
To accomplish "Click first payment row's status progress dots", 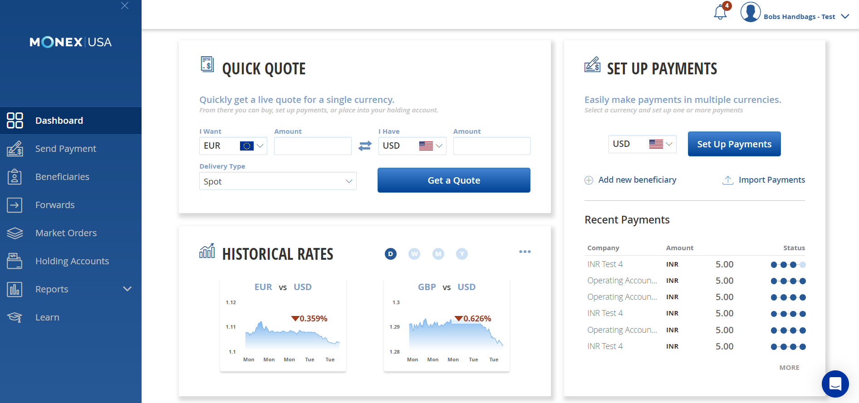I will [x=788, y=265].
